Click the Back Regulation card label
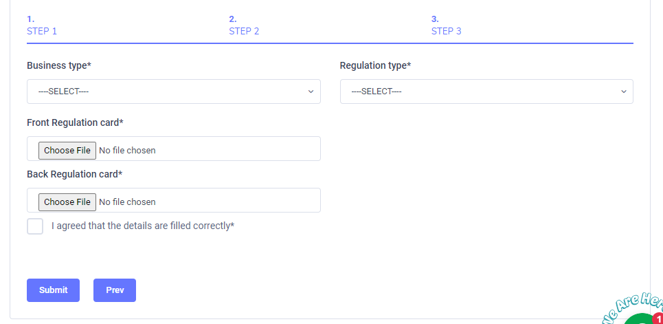The image size is (663, 324). click(x=74, y=174)
